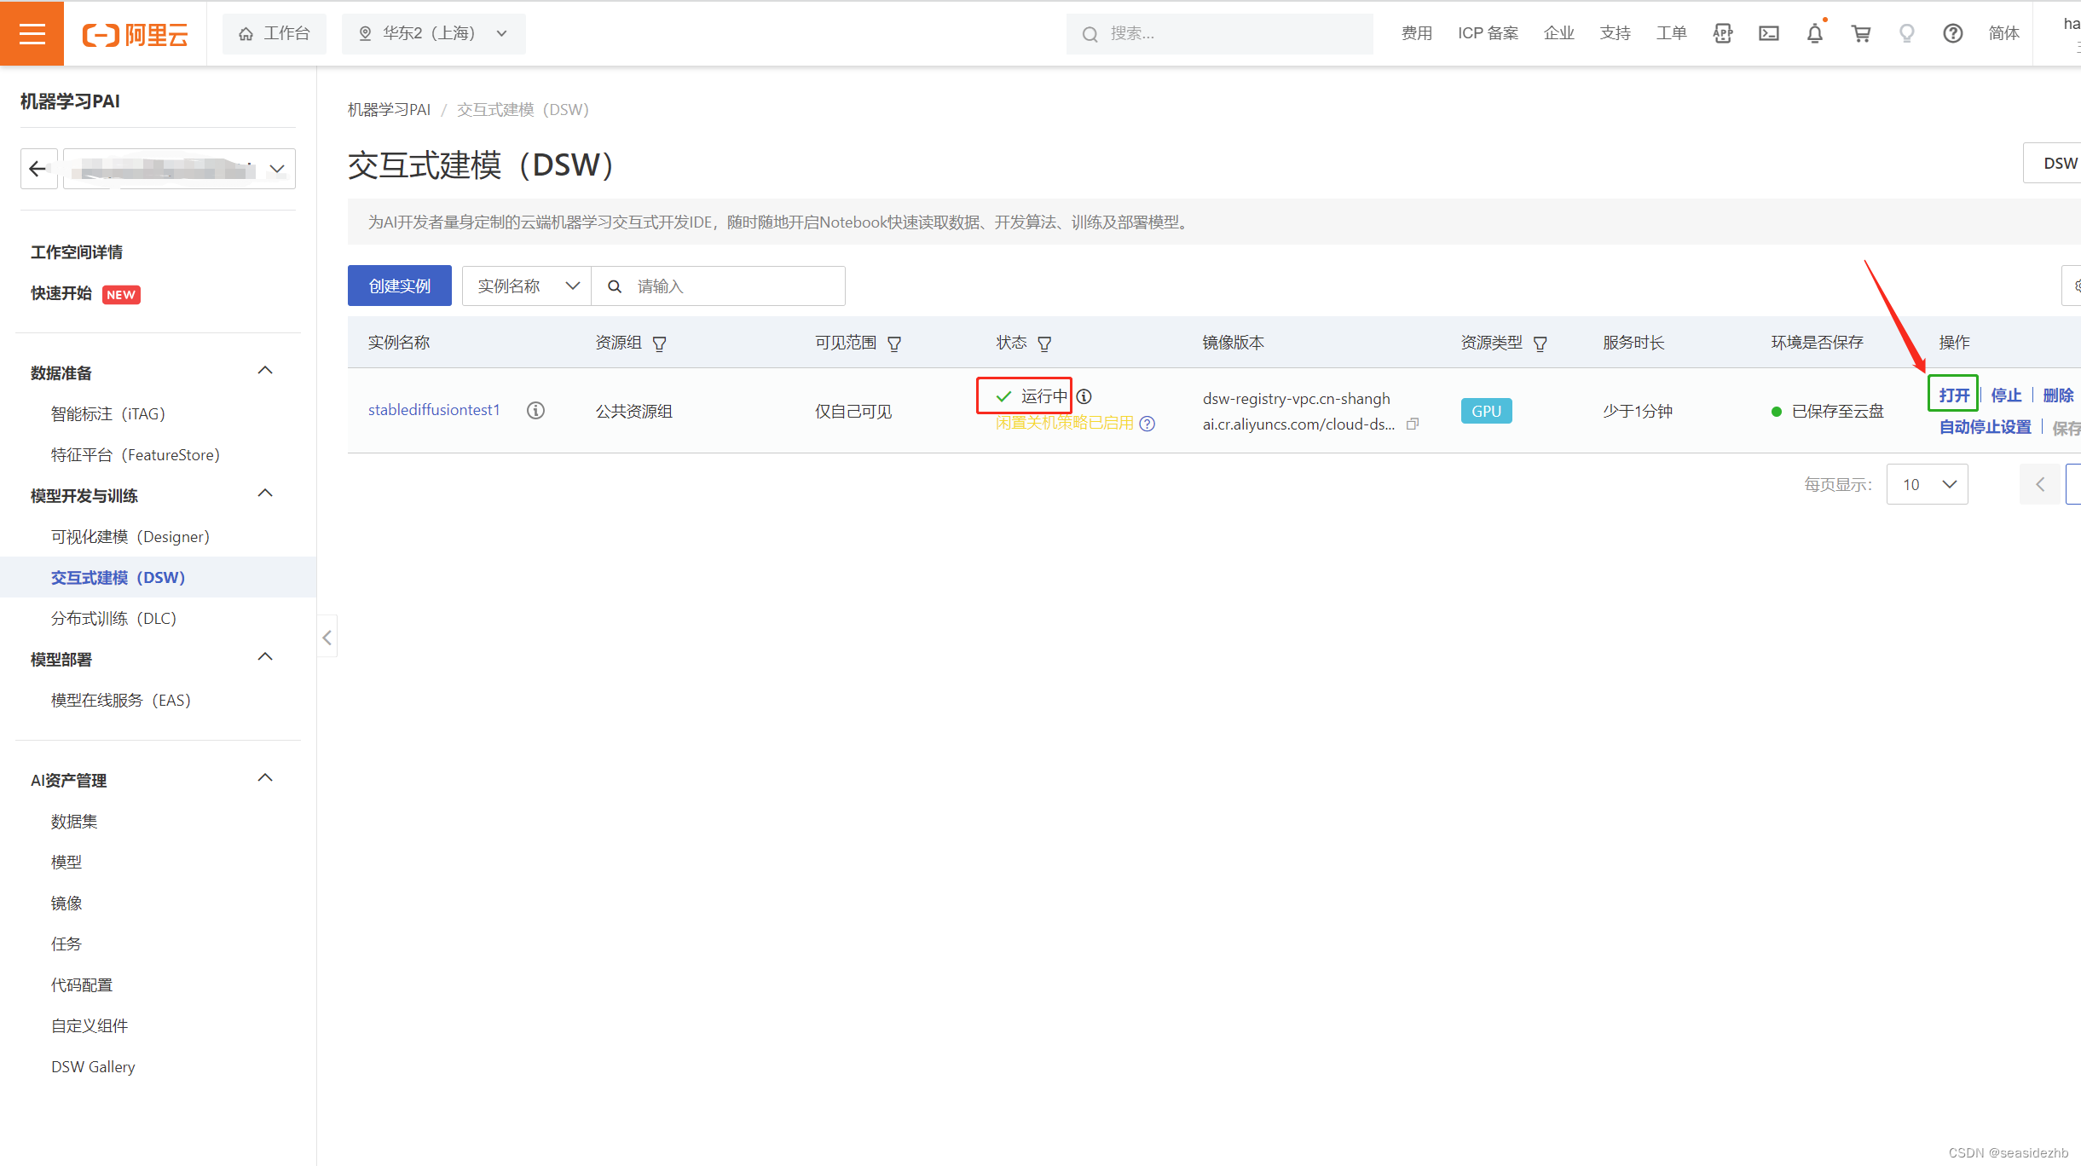Open the running instance via 打开 link
This screenshot has width=2081, height=1166.
point(1953,394)
